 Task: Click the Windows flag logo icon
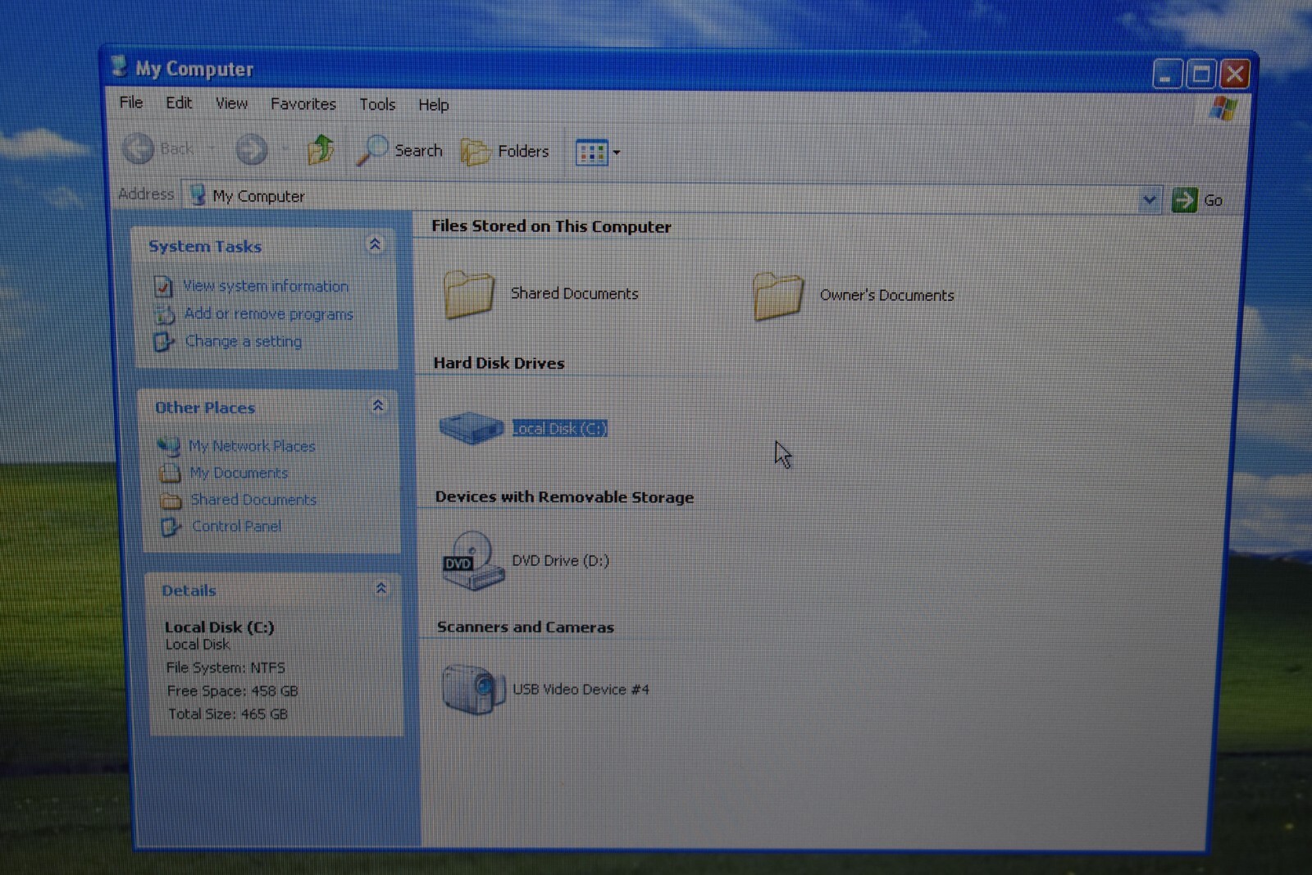click(1222, 108)
